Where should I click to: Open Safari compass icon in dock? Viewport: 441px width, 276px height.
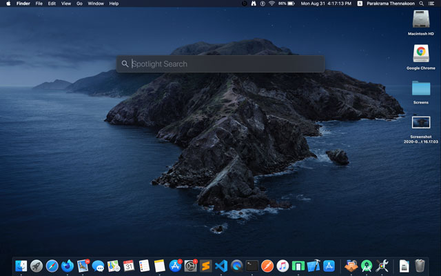tap(52, 266)
